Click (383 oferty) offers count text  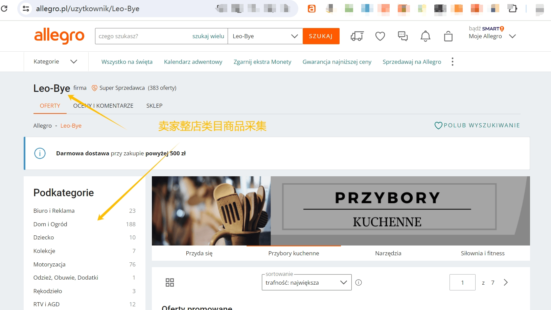[162, 88]
